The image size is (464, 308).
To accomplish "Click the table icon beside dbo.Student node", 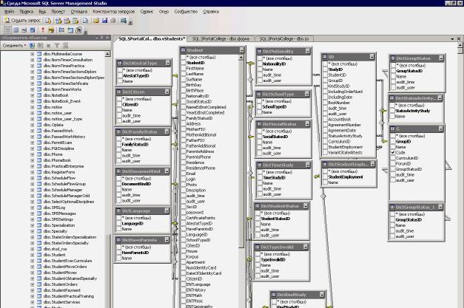I will [x=38, y=253].
